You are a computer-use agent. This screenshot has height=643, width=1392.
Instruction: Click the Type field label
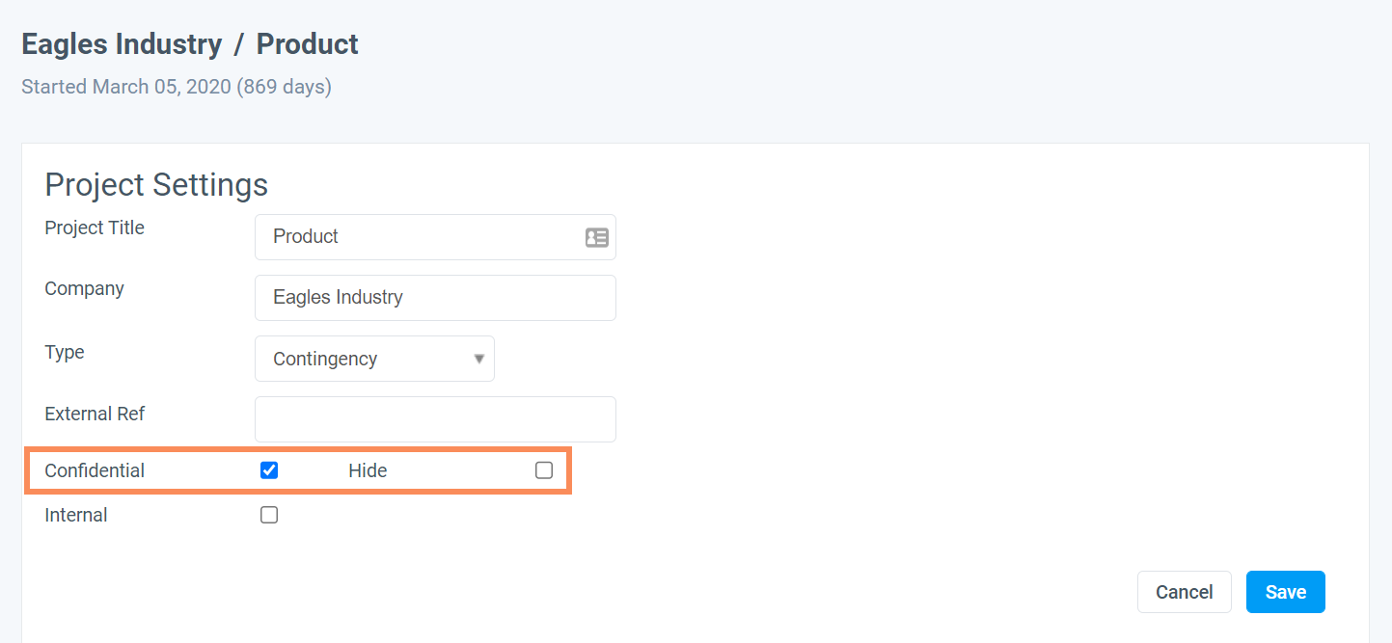coord(65,352)
